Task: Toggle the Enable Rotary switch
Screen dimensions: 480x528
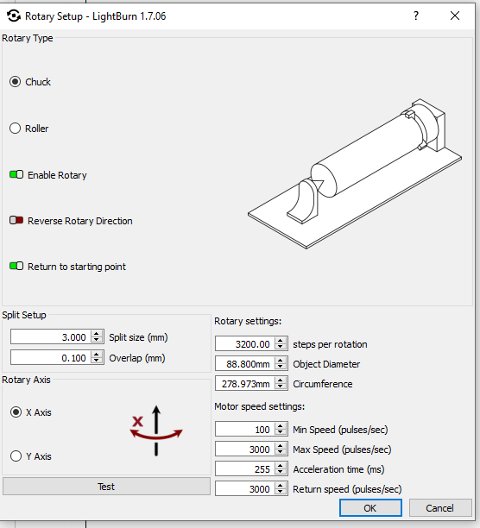Action: 16,175
